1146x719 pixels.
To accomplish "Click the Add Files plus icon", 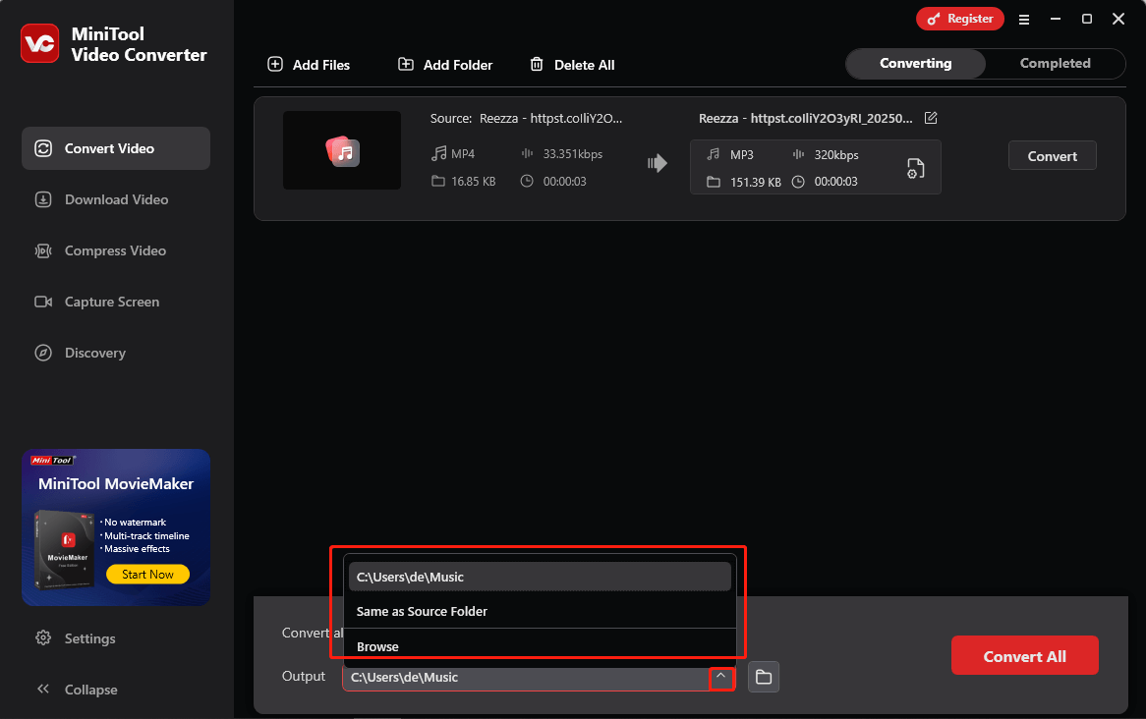I will pyautogui.click(x=275, y=64).
